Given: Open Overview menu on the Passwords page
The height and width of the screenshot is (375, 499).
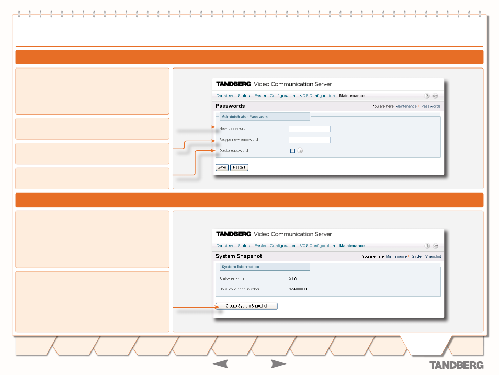Looking at the screenshot, I should (225, 96).
